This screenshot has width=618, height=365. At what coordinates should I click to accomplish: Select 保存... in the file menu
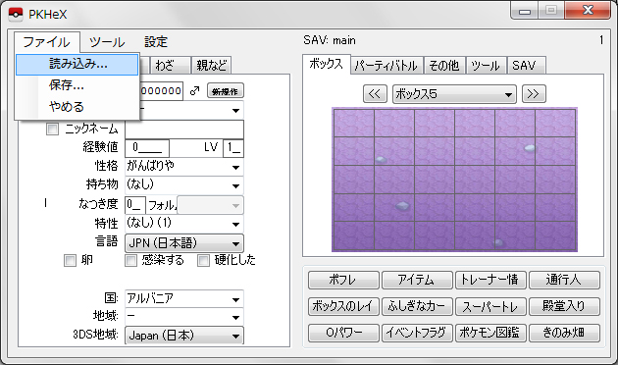(77, 85)
